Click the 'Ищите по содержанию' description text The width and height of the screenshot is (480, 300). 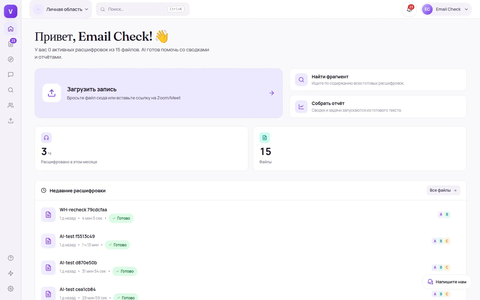tap(358, 83)
